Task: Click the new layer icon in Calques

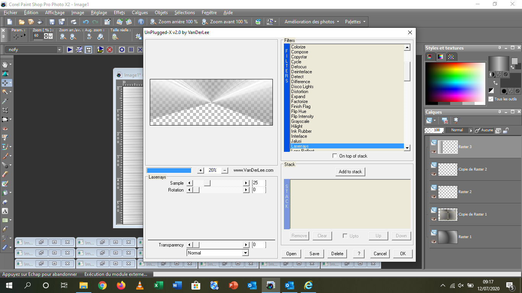Action: 429,121
